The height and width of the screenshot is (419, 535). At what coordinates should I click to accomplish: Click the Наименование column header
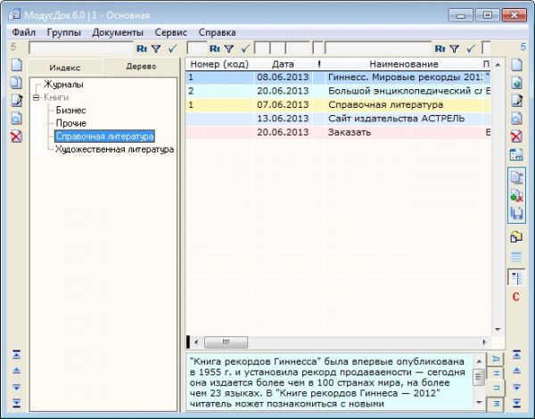401,64
